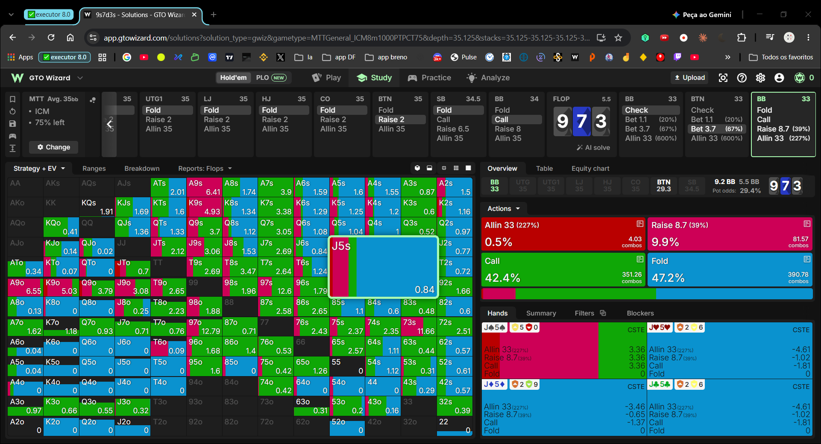
Task: Click the green W coin balance icon
Action: [x=800, y=78]
